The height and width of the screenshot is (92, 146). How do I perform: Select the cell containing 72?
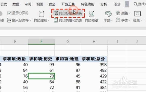pos(41,88)
